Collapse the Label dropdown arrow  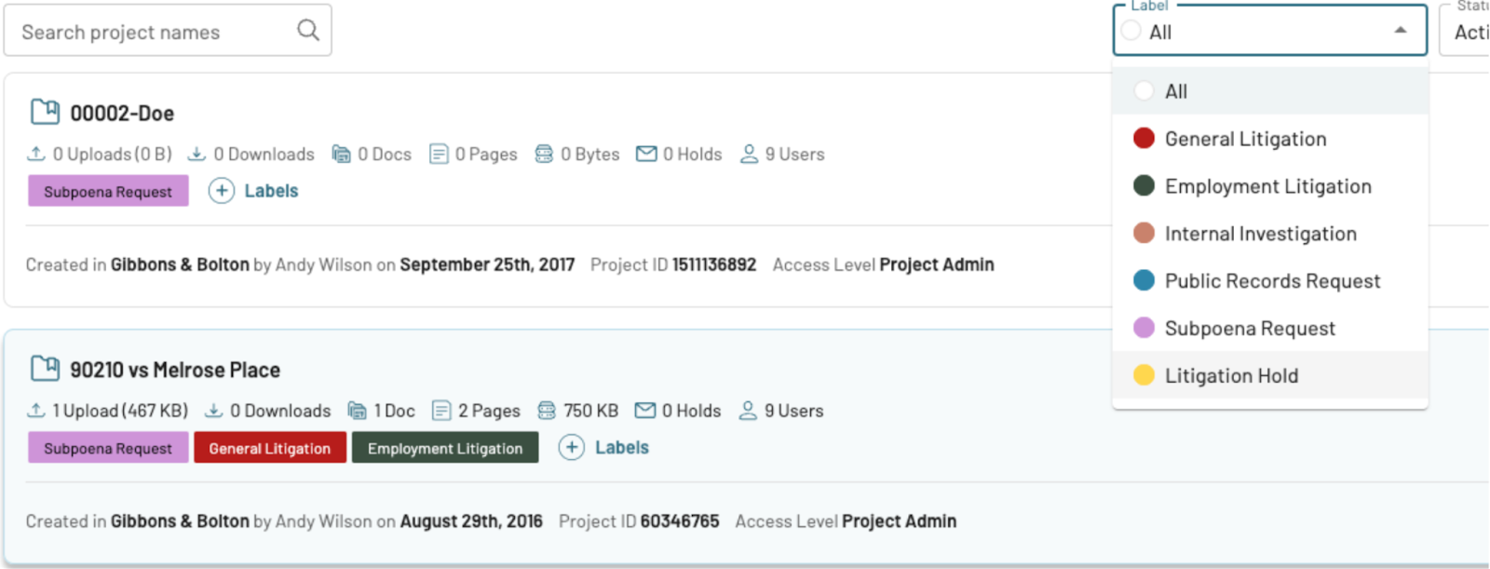pos(1400,31)
